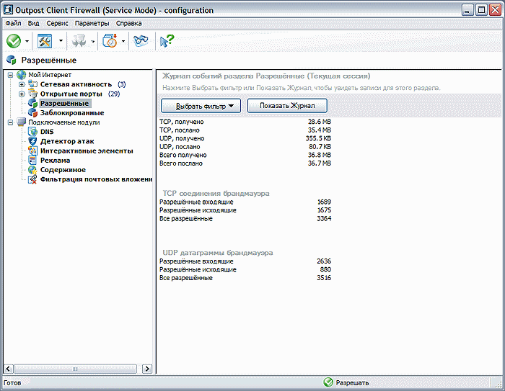Screen dimensions: 505x391
Task: Collapse the Мой Интернет tree node
Action: (x=11, y=75)
